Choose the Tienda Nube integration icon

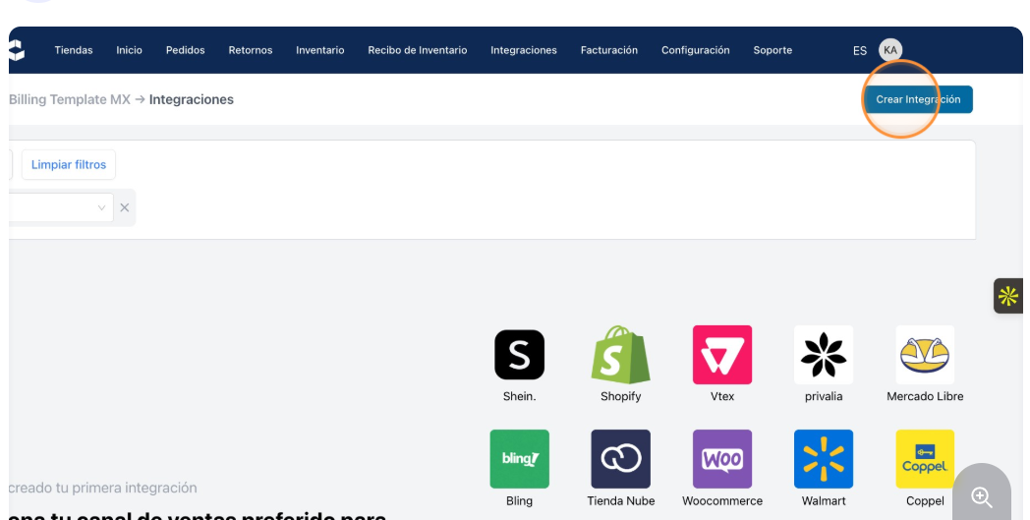click(x=620, y=459)
